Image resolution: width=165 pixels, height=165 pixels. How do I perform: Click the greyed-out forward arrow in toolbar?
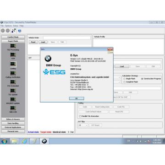(x=8, y=31)
